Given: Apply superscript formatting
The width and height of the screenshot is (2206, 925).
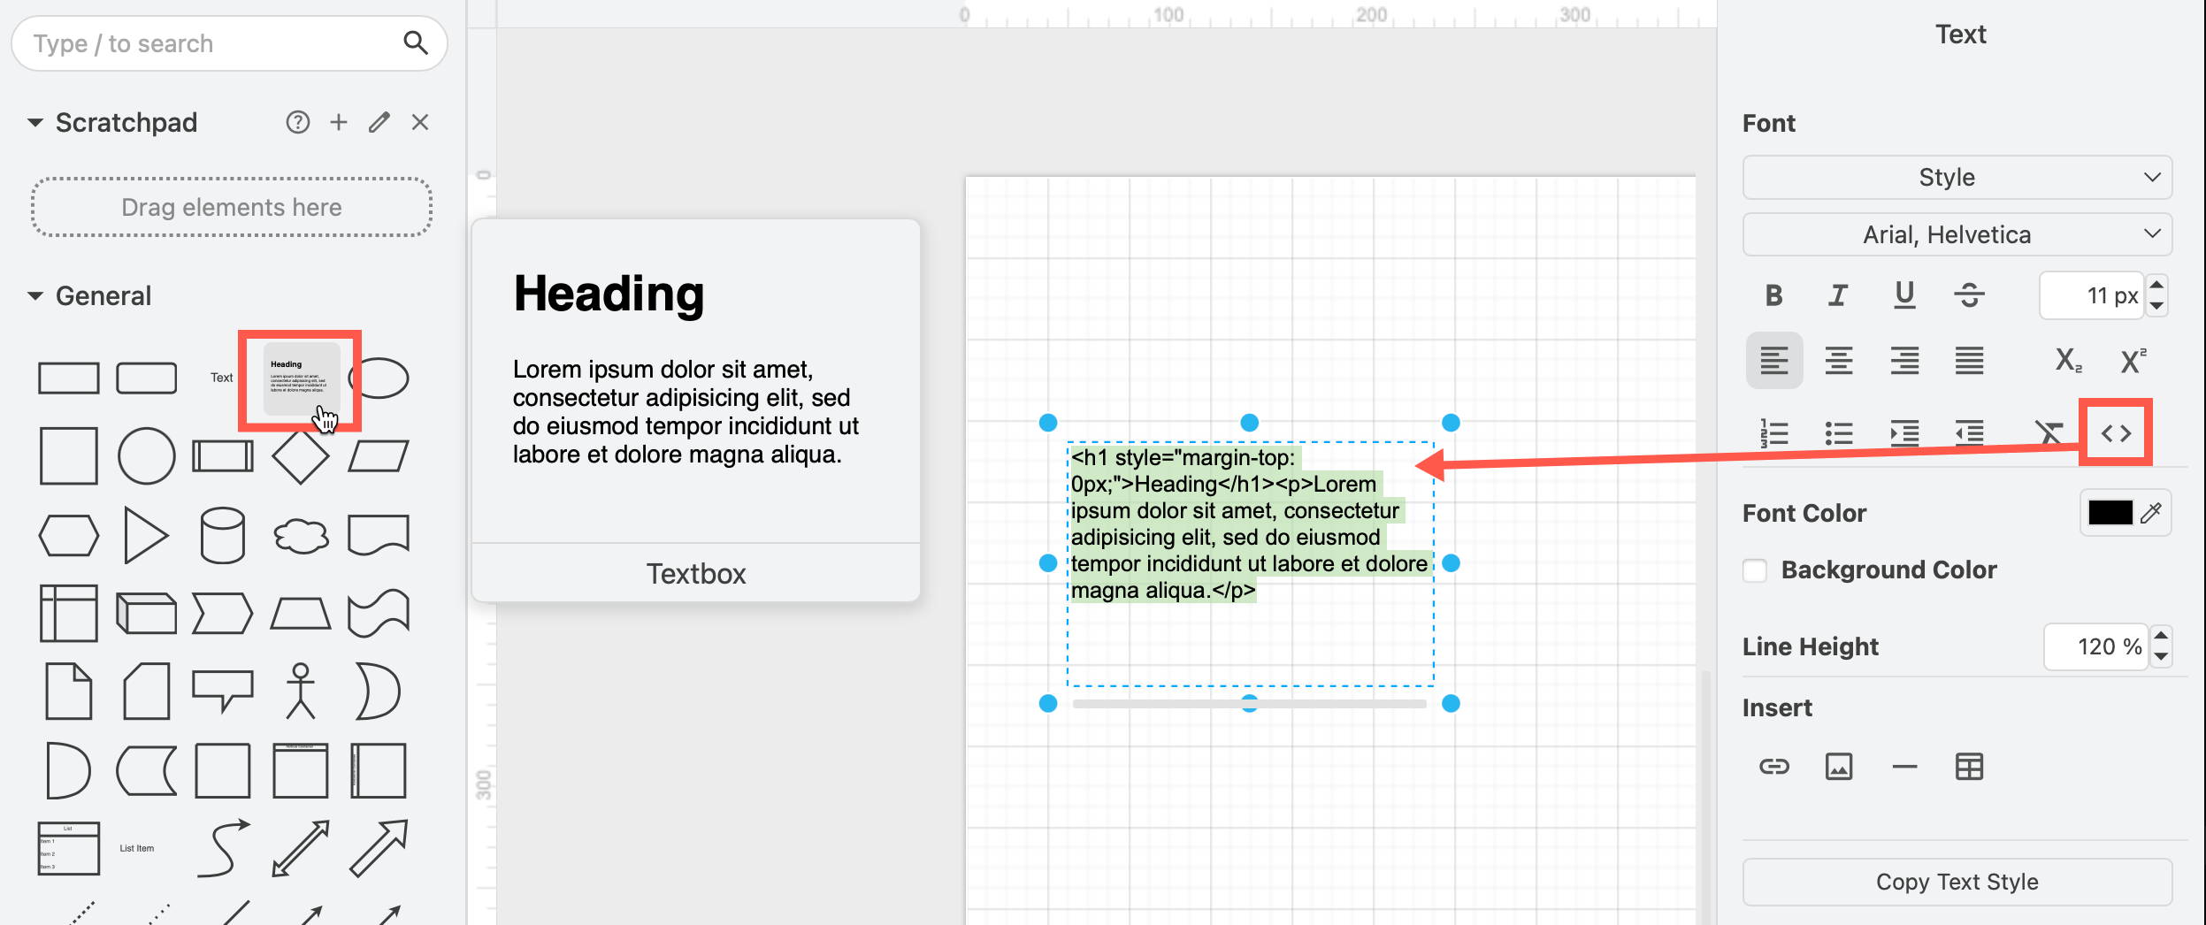Looking at the screenshot, I should click(x=2133, y=360).
